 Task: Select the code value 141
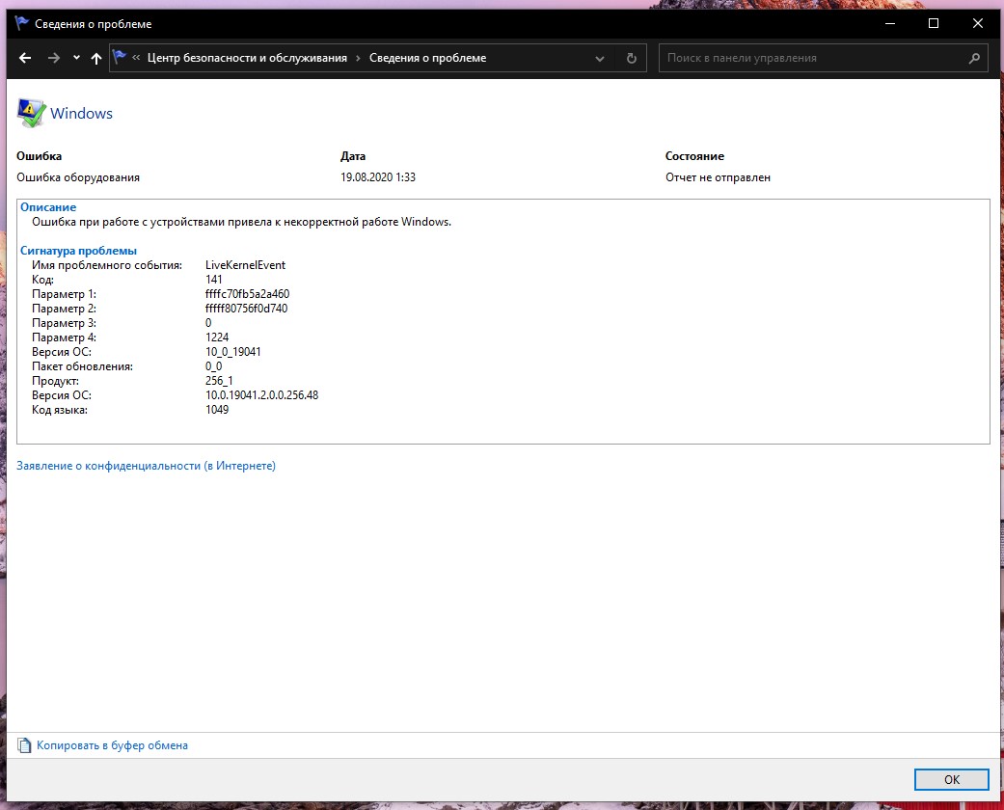(x=214, y=280)
